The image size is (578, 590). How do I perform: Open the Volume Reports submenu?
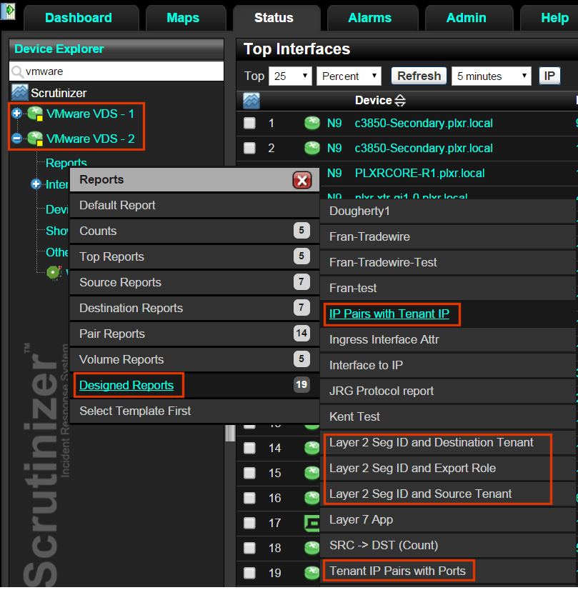(x=194, y=360)
